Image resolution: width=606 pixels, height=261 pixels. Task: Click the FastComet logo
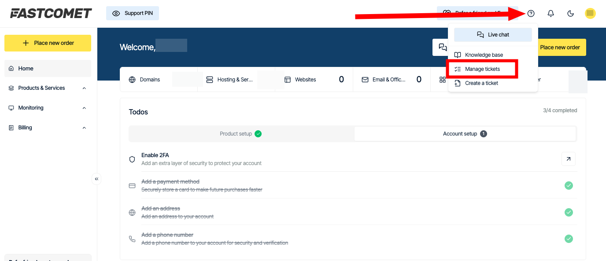50,13
